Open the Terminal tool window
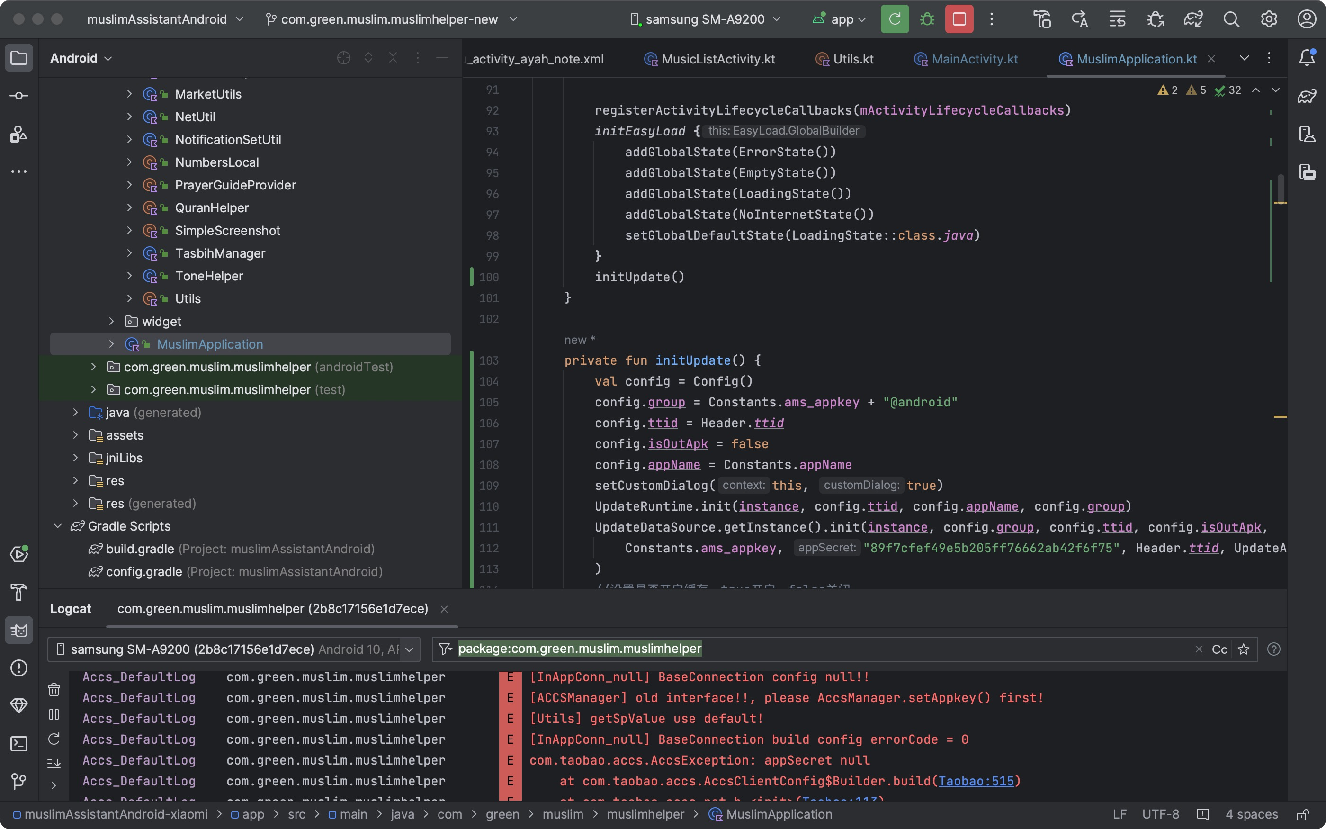The image size is (1326, 829). tap(18, 743)
